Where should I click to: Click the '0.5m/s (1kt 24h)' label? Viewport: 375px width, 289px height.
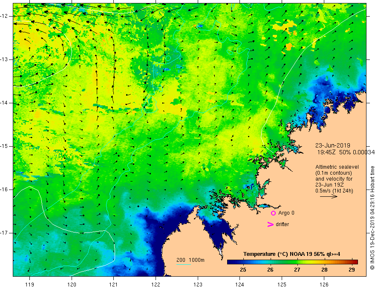334,191
